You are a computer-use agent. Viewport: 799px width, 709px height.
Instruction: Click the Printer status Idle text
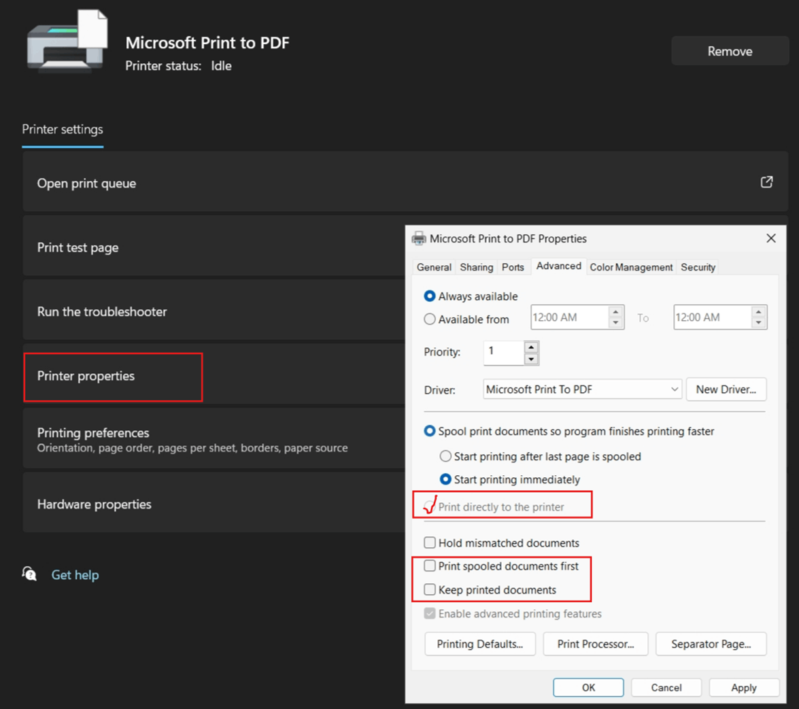click(178, 66)
